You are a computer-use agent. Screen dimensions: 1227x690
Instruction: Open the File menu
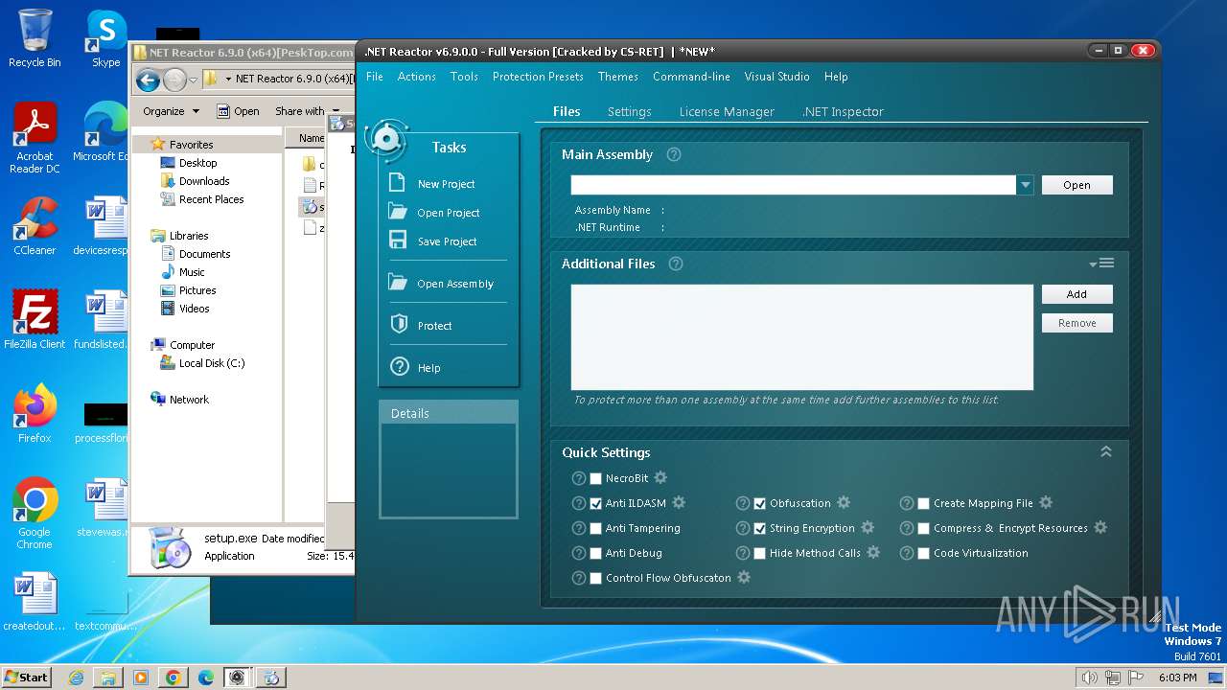(375, 77)
